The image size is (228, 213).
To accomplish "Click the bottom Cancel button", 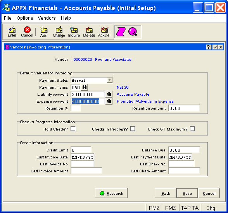I will pos(209,193).
